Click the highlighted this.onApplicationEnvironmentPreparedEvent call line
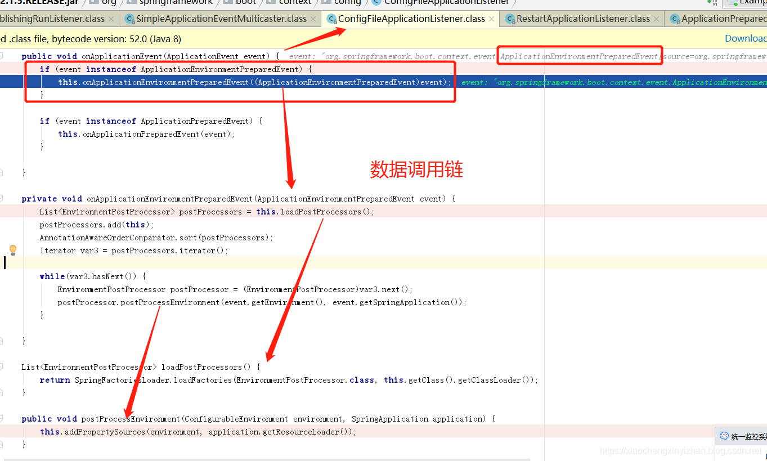Screen dimensions: 767x461 pos(254,82)
